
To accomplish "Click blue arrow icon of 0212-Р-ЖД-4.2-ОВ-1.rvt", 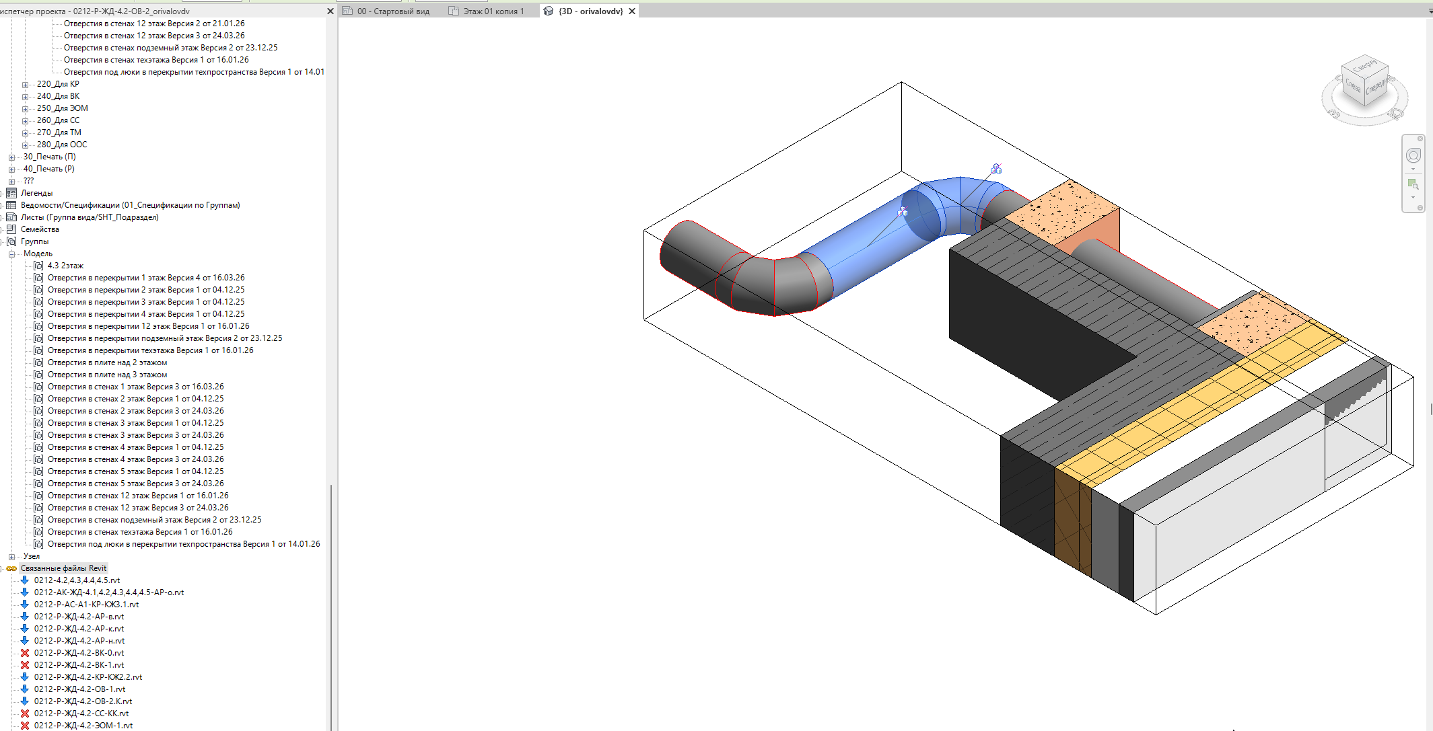I will pos(25,689).
